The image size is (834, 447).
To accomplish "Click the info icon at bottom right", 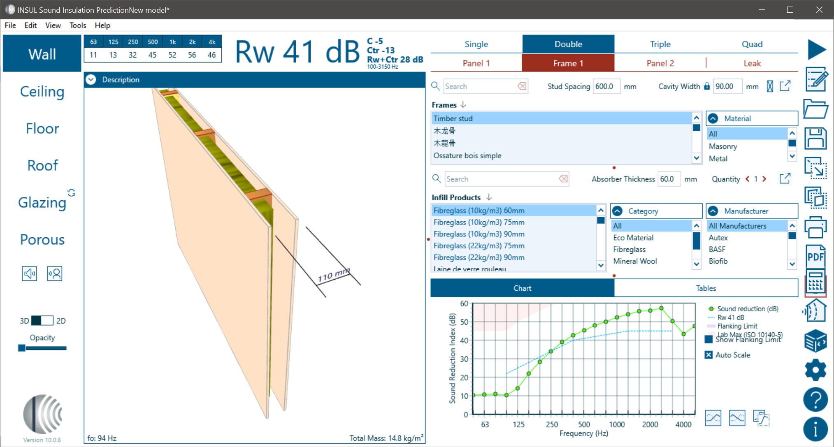I will [x=815, y=429].
